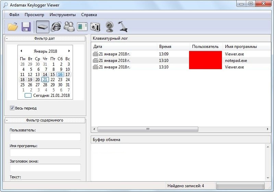274x192 pixels.
Task: Click the open folder toolbar icon
Action: 13,27
